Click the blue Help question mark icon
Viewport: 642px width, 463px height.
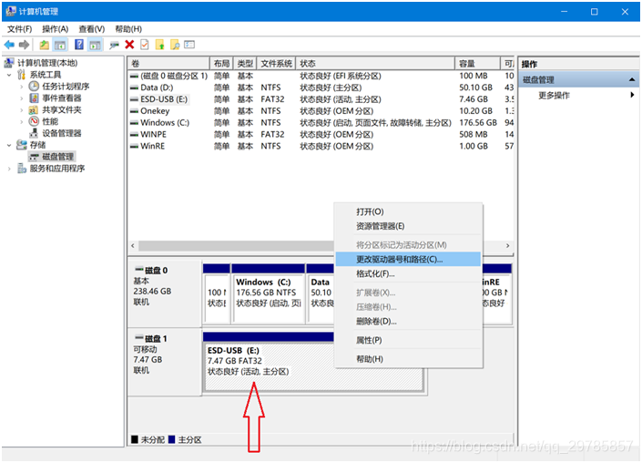[x=79, y=45]
